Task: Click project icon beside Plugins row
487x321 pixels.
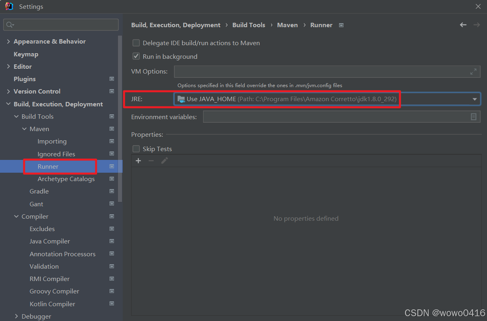Action: click(x=112, y=79)
